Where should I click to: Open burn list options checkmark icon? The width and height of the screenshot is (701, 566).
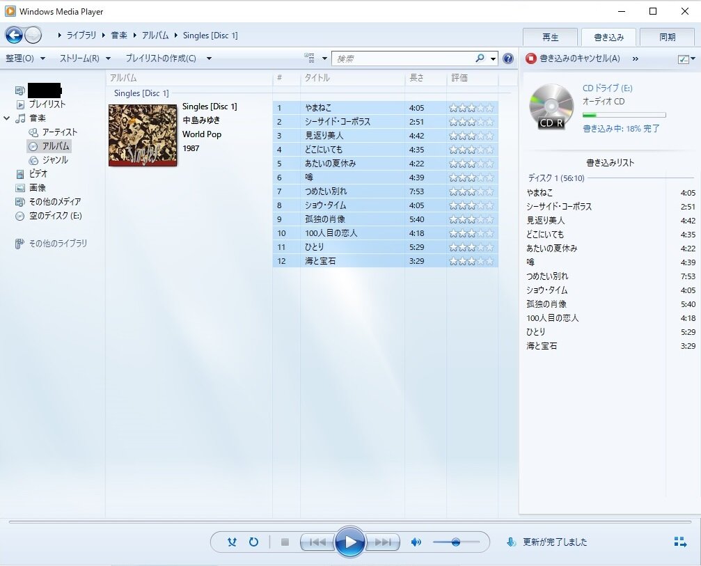click(x=684, y=58)
